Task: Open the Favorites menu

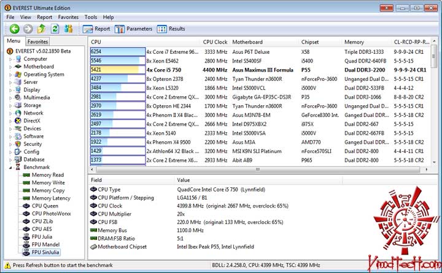Action: pyautogui.click(x=68, y=17)
